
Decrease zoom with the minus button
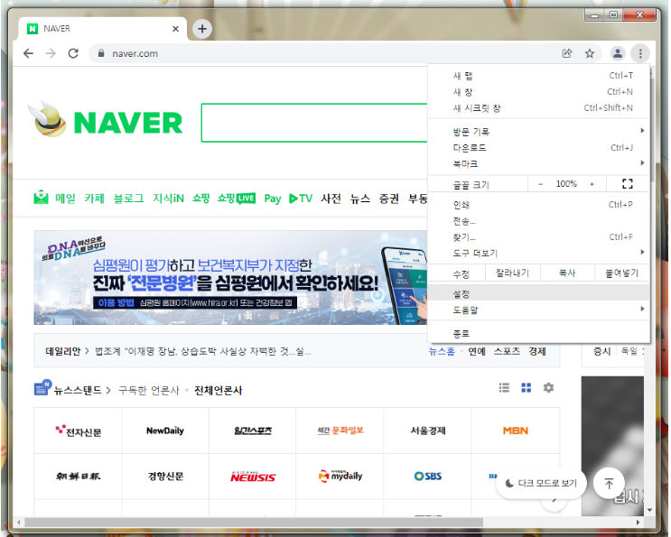[540, 184]
